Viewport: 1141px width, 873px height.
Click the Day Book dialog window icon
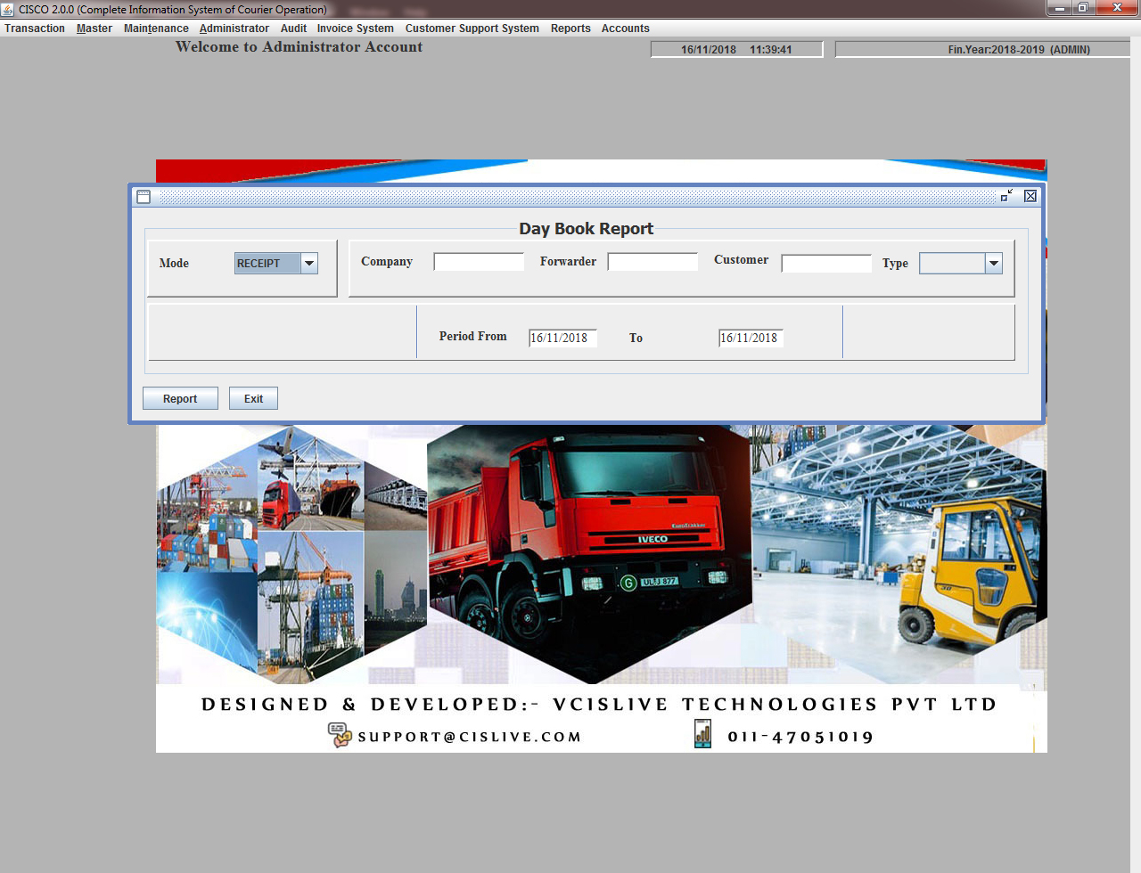point(144,197)
